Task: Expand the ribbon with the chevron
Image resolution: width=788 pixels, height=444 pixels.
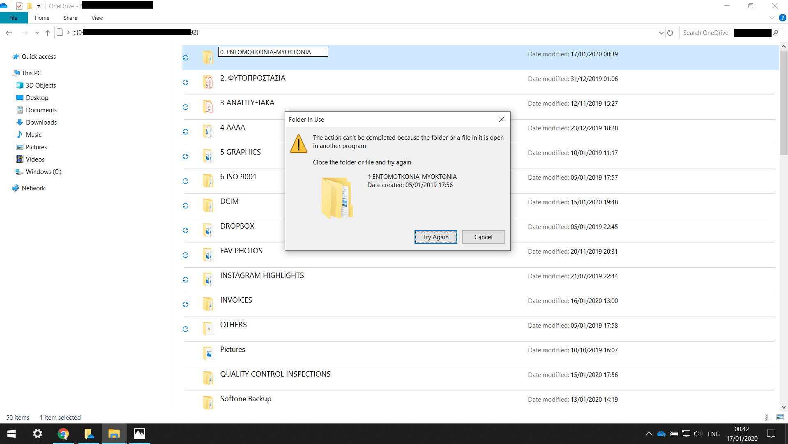Action: click(x=772, y=18)
